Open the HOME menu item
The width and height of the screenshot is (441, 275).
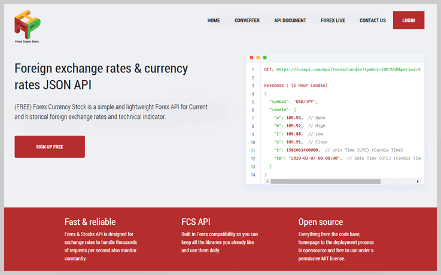click(x=214, y=20)
